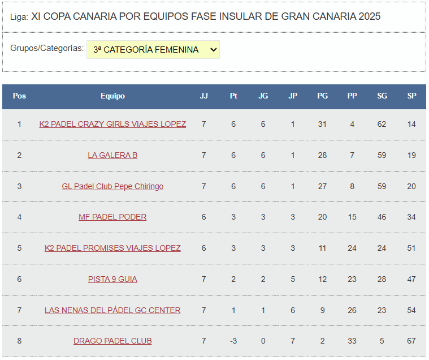Click the JJ column header
The width and height of the screenshot is (429, 360).
pos(203,96)
